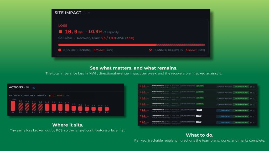Click the P4 bar in component filter

click(13, 106)
